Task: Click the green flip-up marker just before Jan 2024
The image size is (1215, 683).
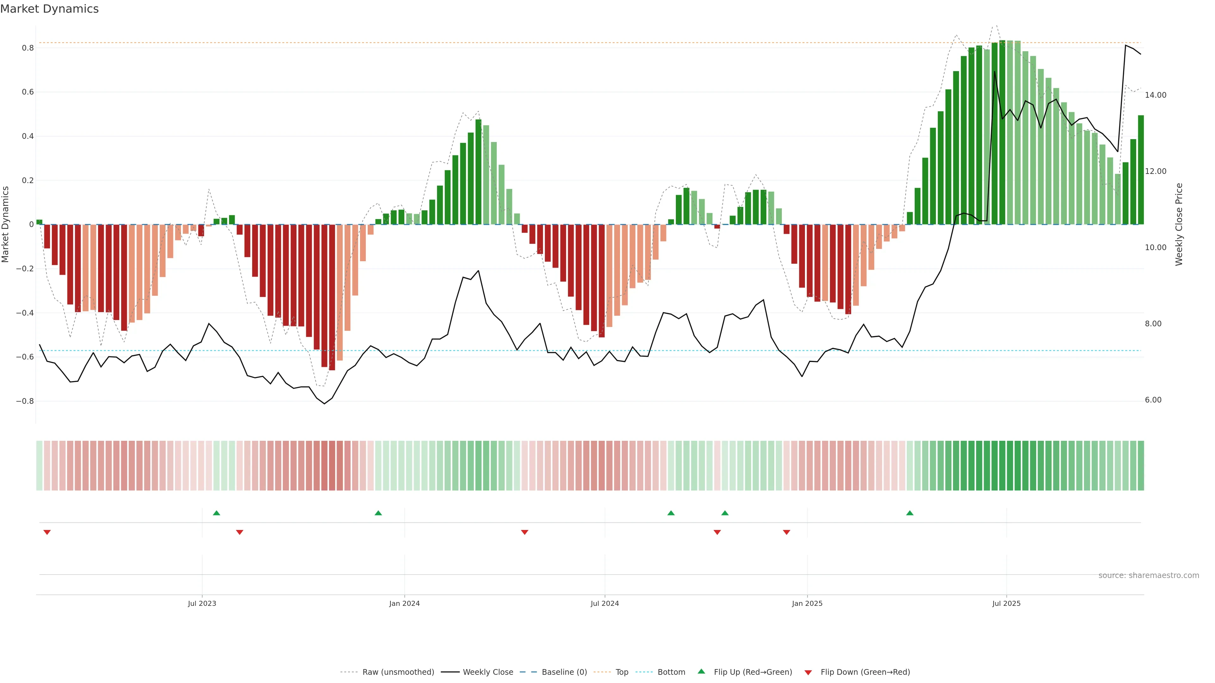Action: click(x=378, y=513)
